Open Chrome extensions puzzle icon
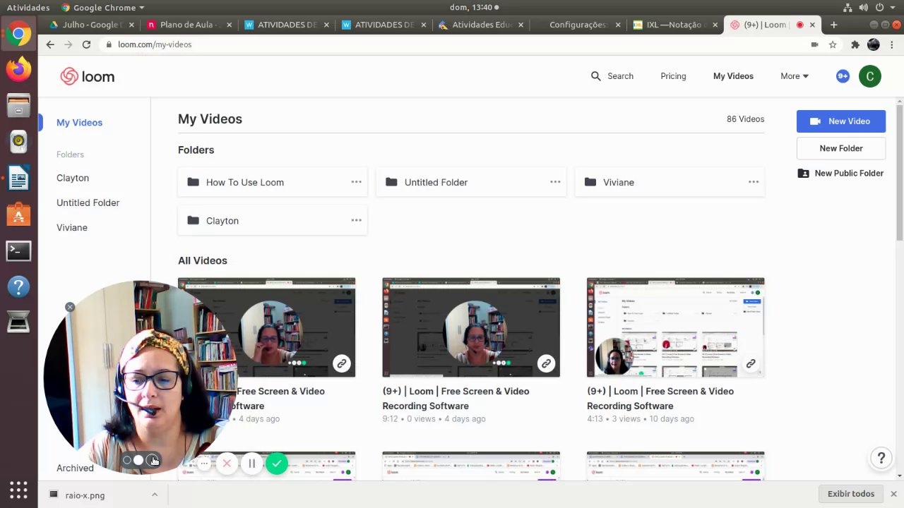This screenshot has width=904, height=508. click(x=855, y=44)
